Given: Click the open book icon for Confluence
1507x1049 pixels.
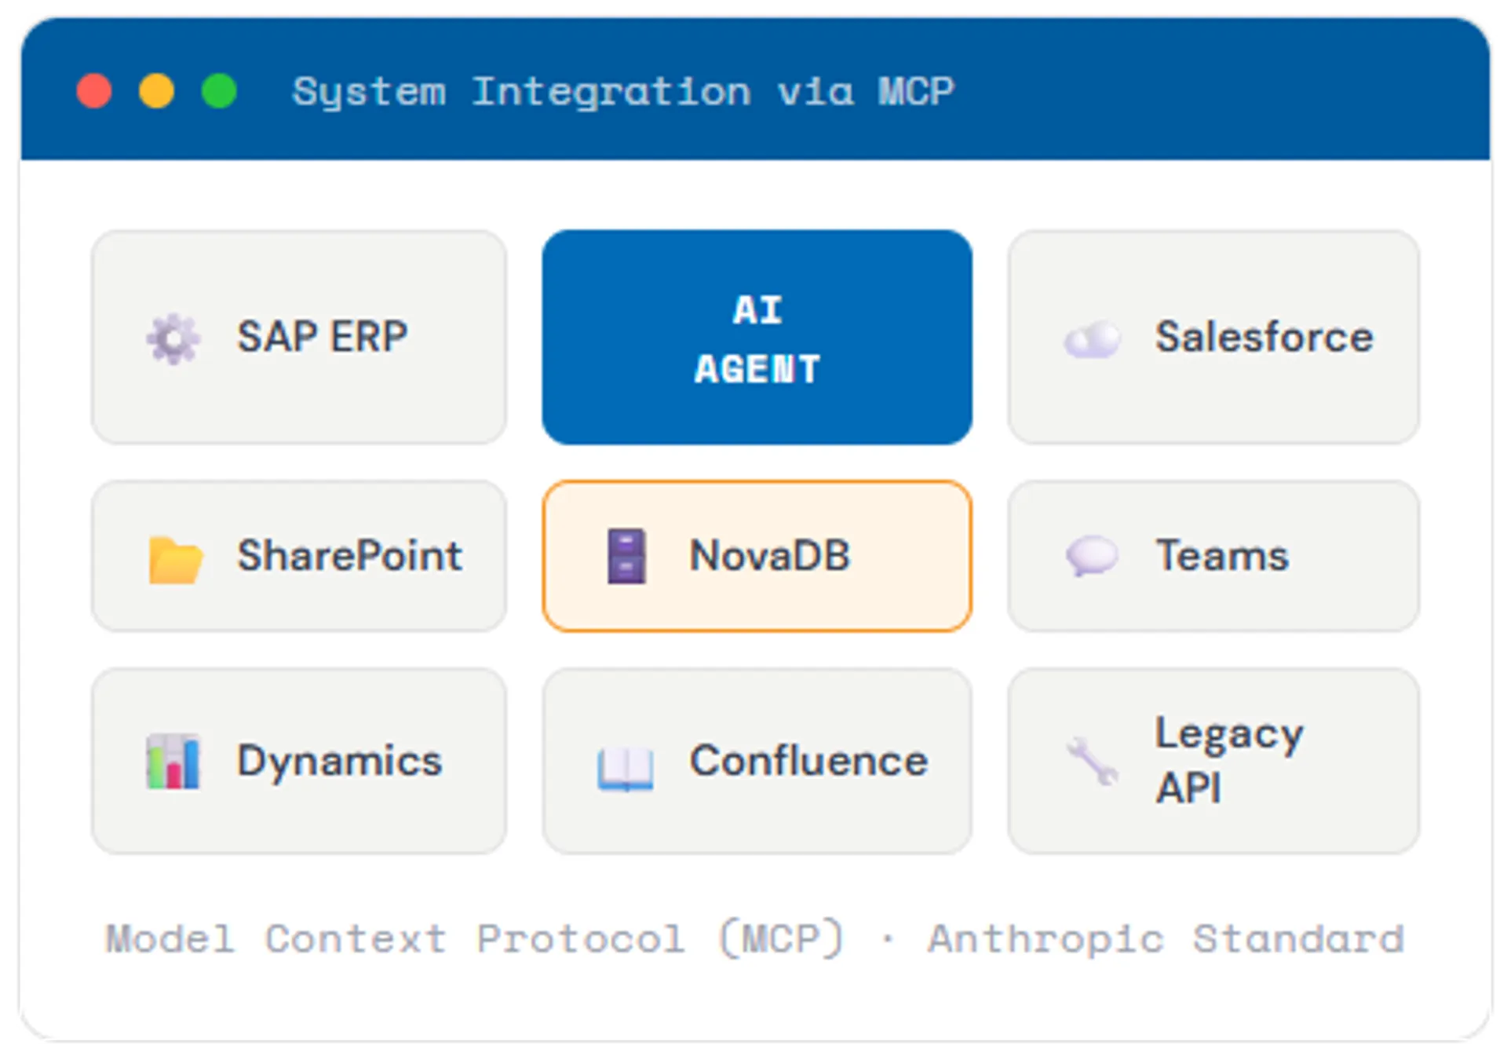Looking at the screenshot, I should point(625,768).
